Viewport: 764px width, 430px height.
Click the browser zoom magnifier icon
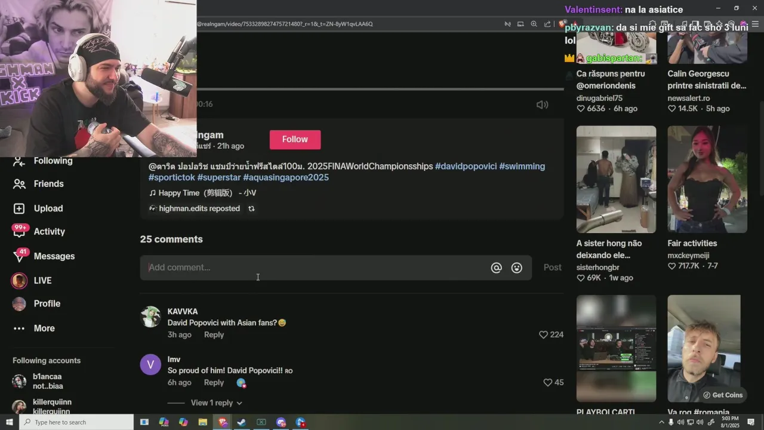(534, 24)
